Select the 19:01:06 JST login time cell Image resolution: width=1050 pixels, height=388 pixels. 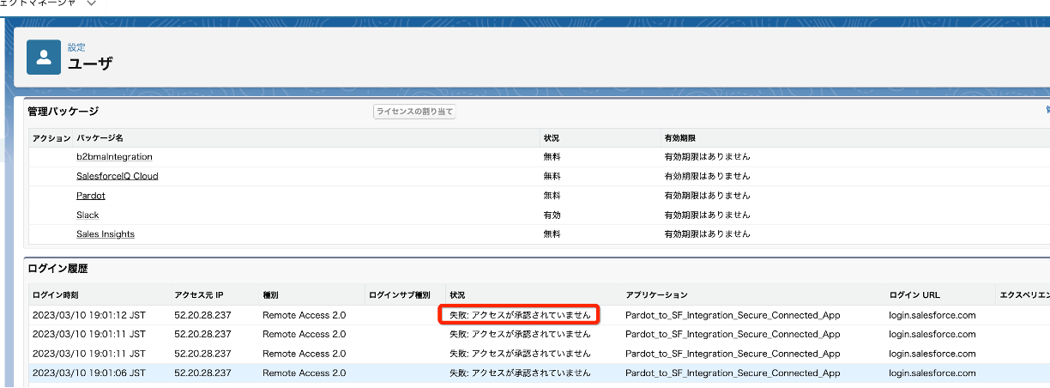(x=89, y=373)
